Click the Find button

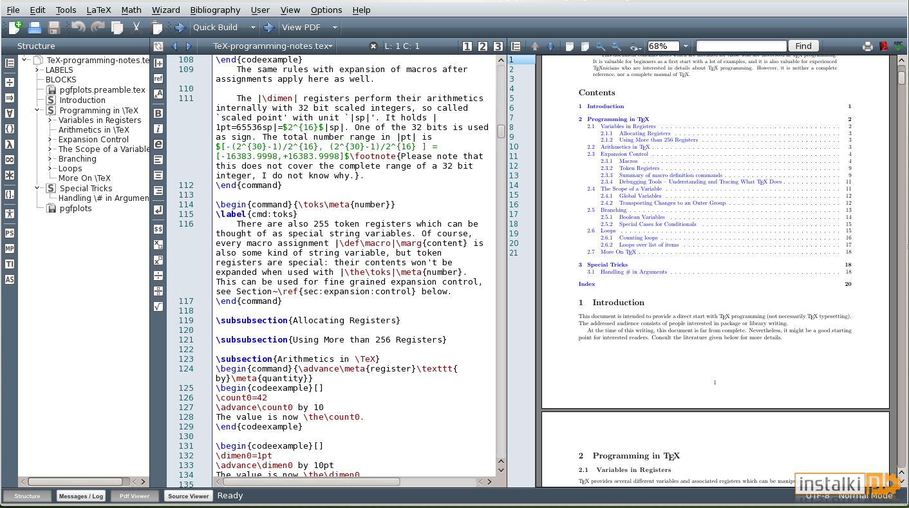[x=803, y=46]
